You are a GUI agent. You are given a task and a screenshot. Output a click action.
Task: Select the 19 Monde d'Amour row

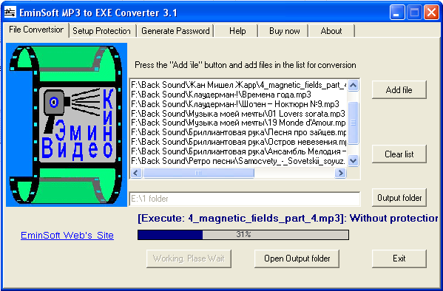tap(238, 123)
